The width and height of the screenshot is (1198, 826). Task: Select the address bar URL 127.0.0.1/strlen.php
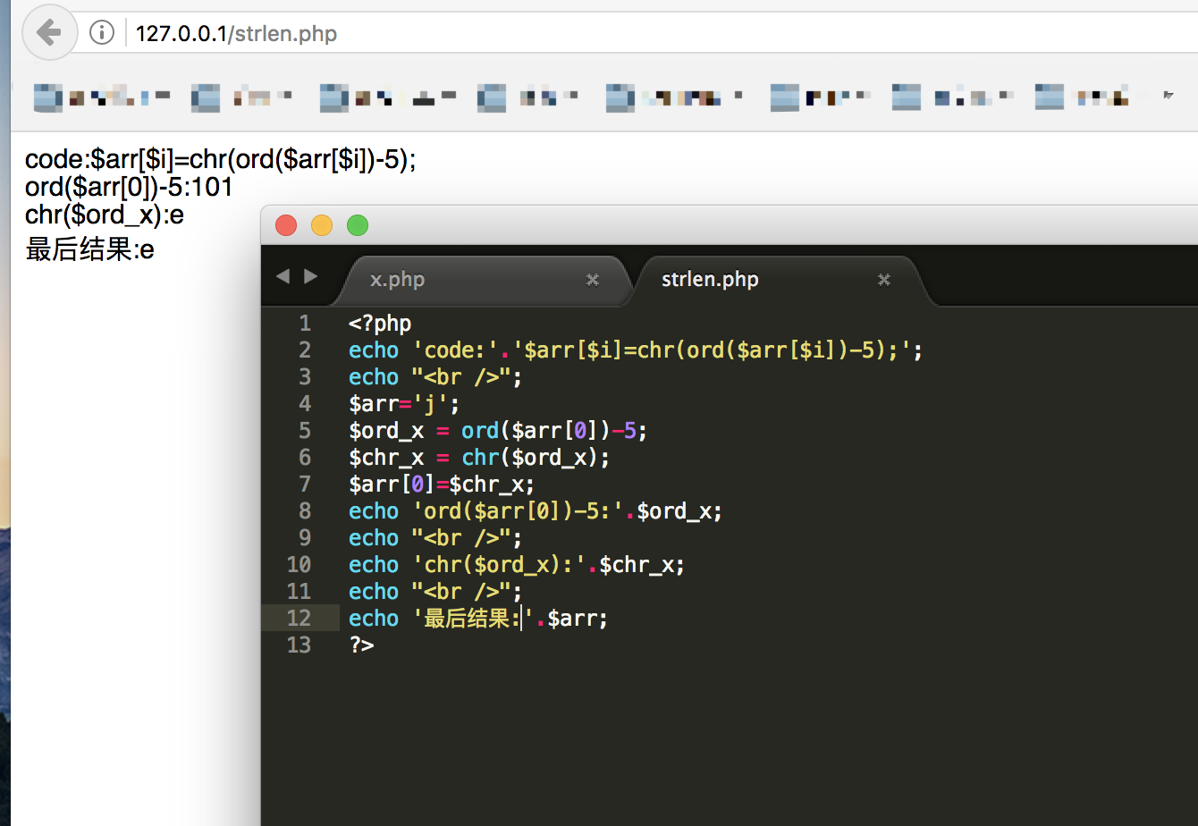tap(236, 34)
